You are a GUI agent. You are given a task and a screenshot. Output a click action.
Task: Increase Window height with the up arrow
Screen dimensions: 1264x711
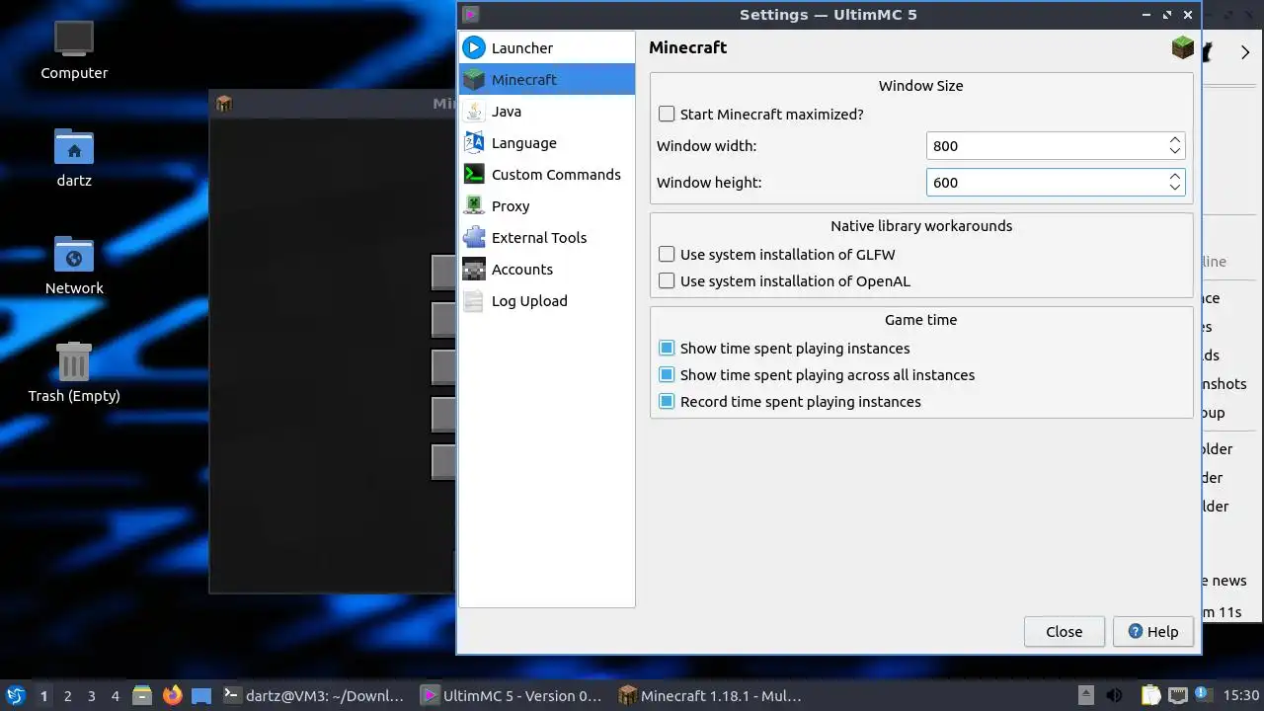[1174, 177]
